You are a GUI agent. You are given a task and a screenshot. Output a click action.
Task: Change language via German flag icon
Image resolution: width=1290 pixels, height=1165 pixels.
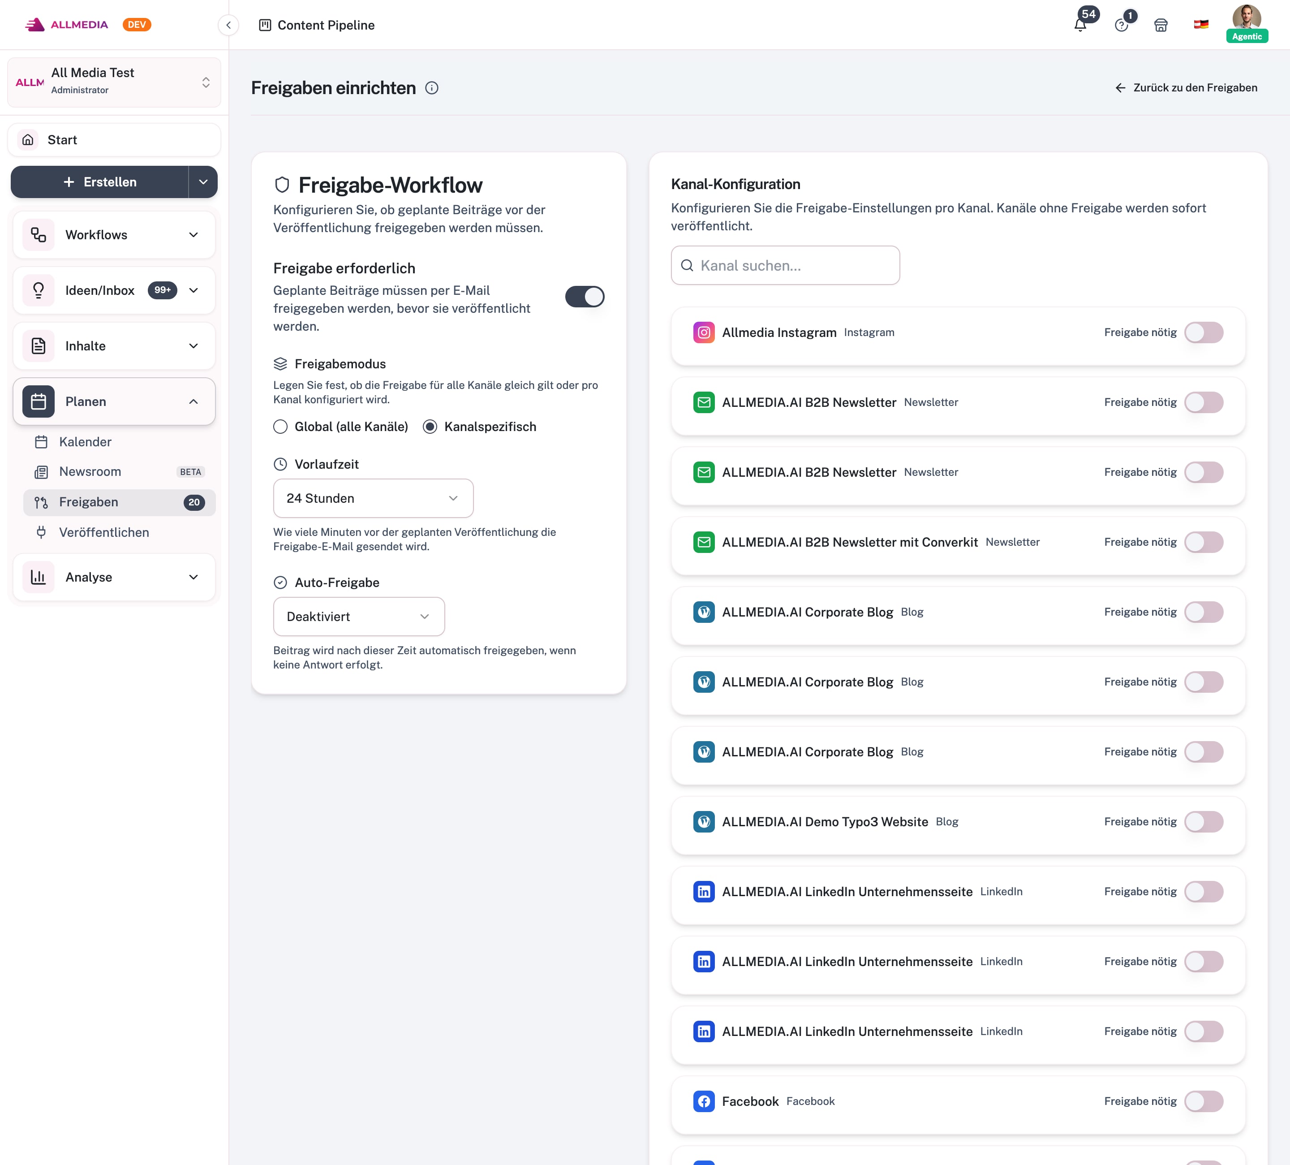click(x=1201, y=24)
